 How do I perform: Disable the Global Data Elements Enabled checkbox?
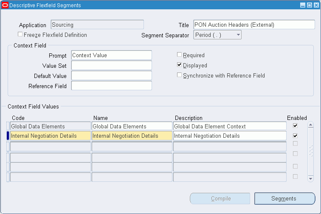click(x=296, y=126)
